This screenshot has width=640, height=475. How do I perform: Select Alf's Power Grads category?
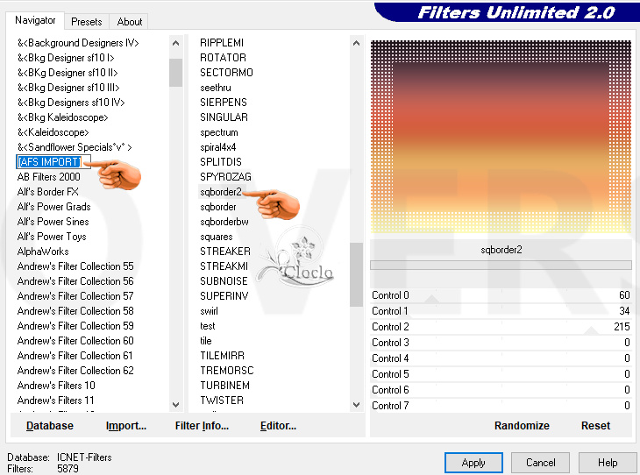53,207
